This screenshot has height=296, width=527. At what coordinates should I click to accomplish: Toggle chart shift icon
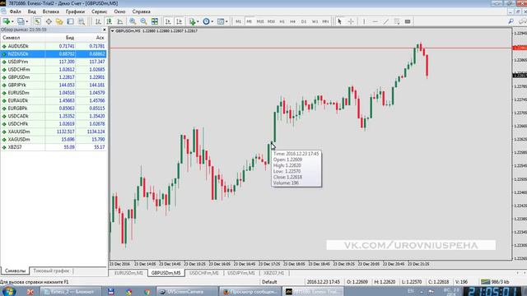click(180, 21)
